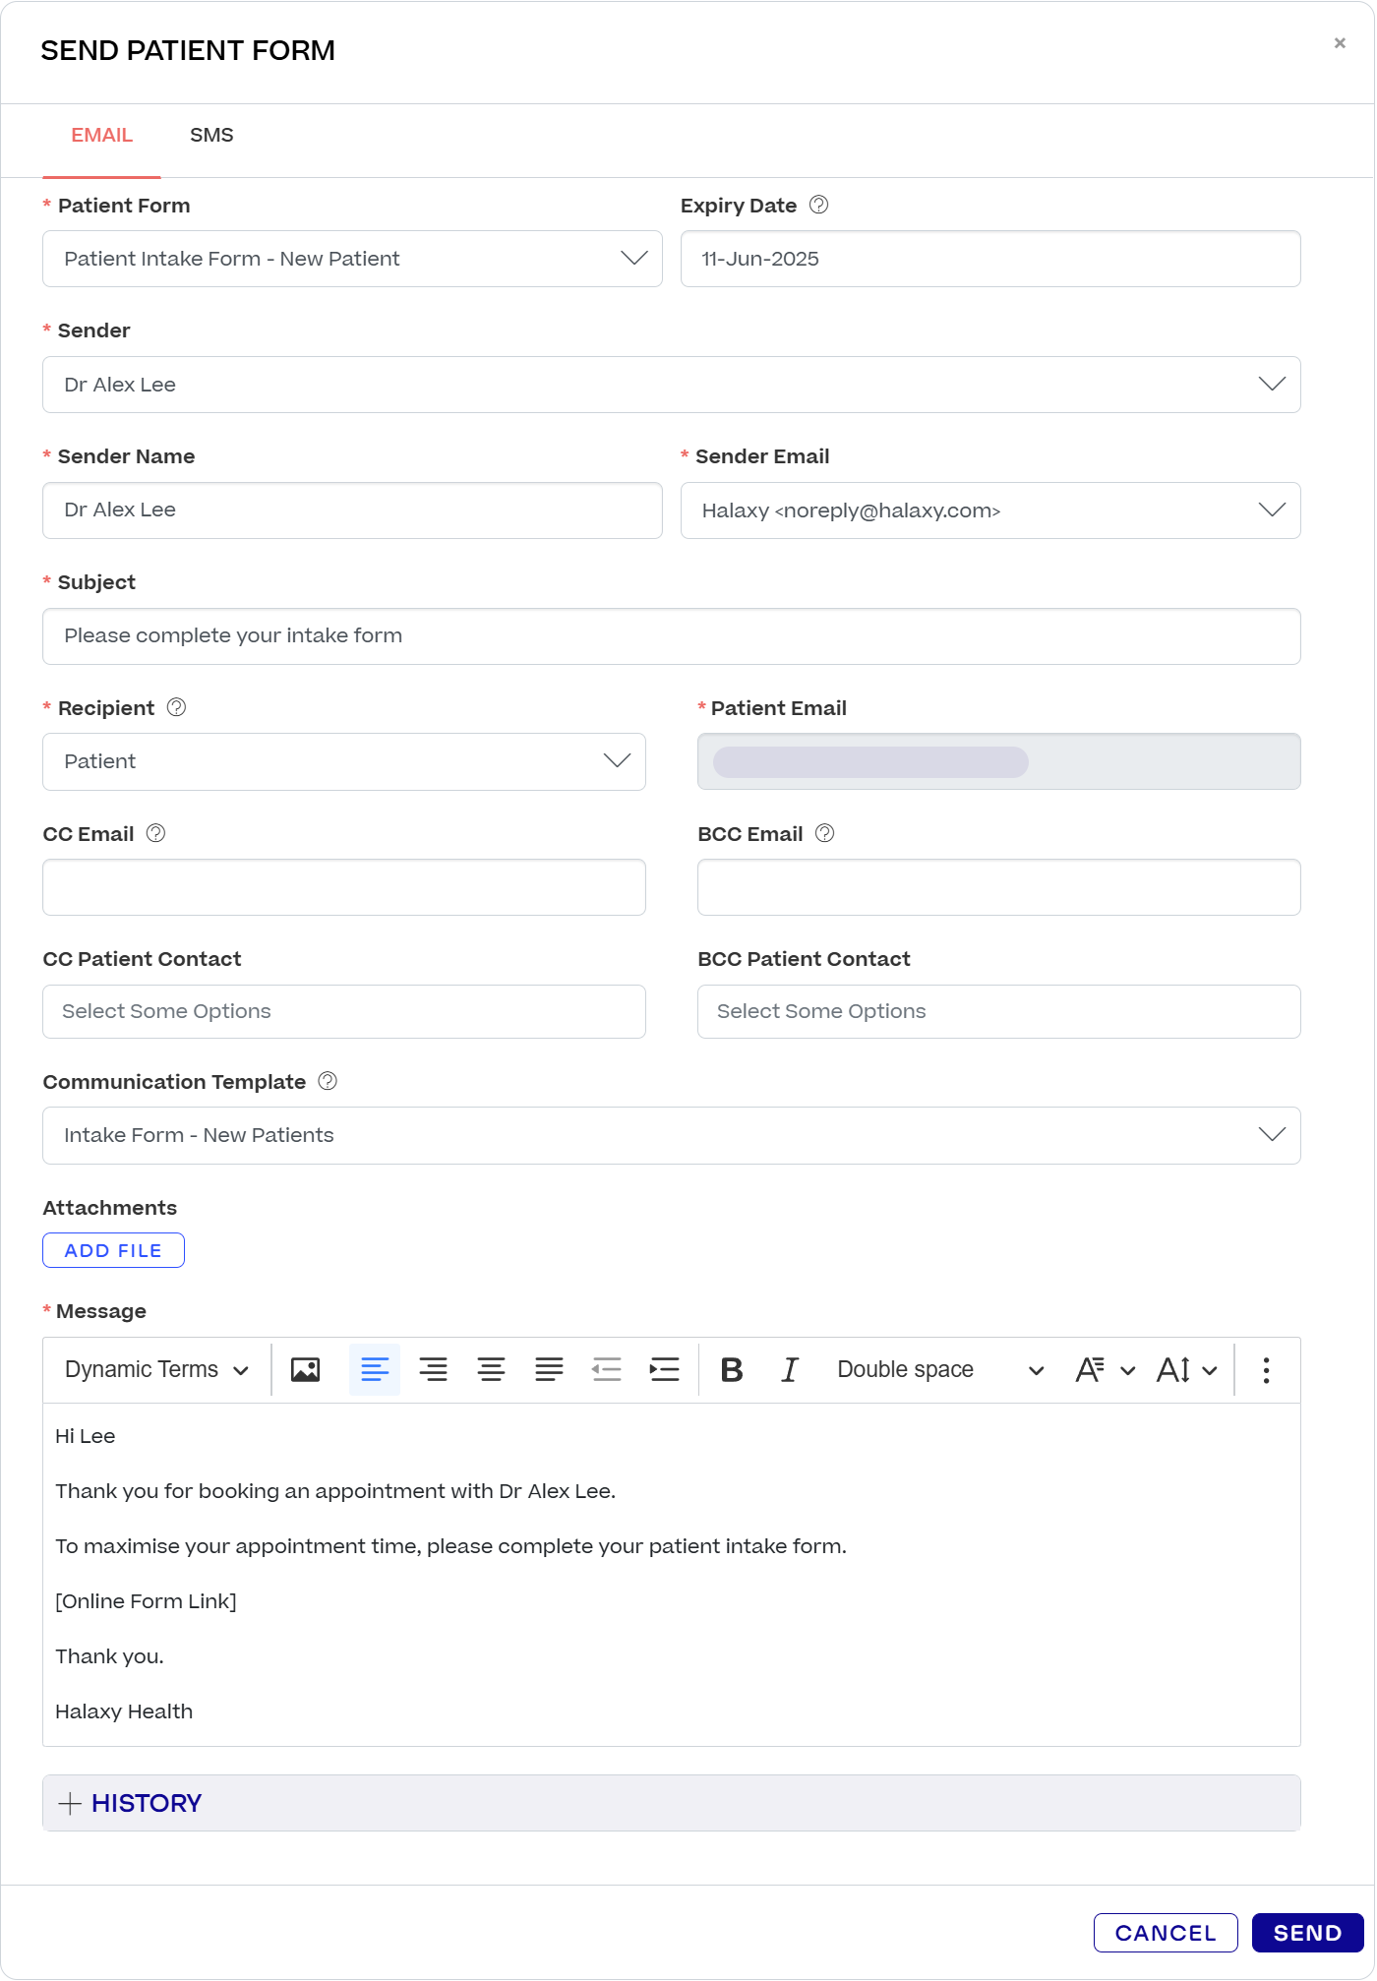Open the Dynamic Terms dropdown
The height and width of the screenshot is (1981, 1377).
coord(156,1369)
